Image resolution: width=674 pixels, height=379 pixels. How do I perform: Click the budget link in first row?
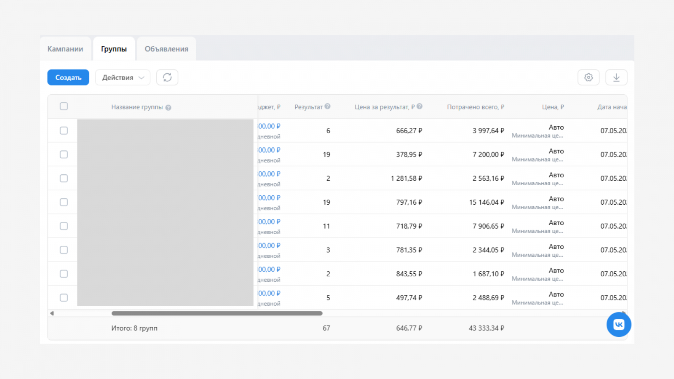(269, 126)
